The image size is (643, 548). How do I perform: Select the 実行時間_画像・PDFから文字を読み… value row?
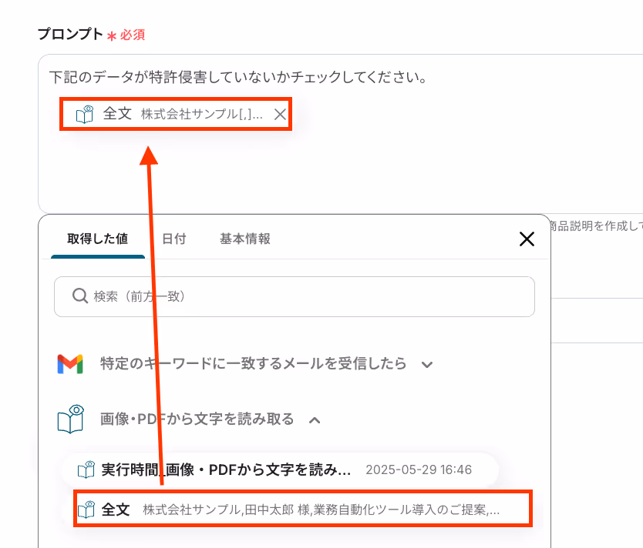click(280, 469)
